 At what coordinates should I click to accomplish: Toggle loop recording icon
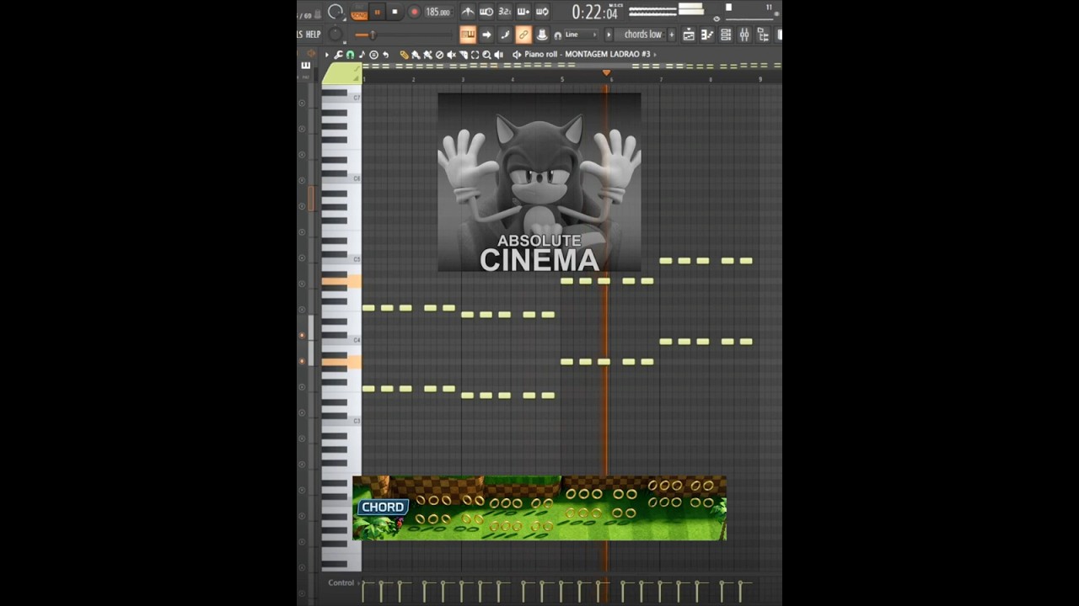[542, 12]
